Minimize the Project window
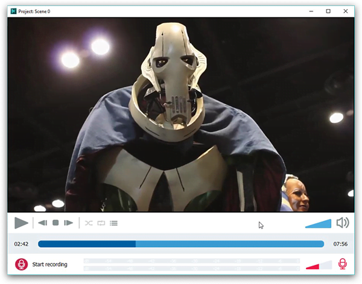 coord(311,11)
